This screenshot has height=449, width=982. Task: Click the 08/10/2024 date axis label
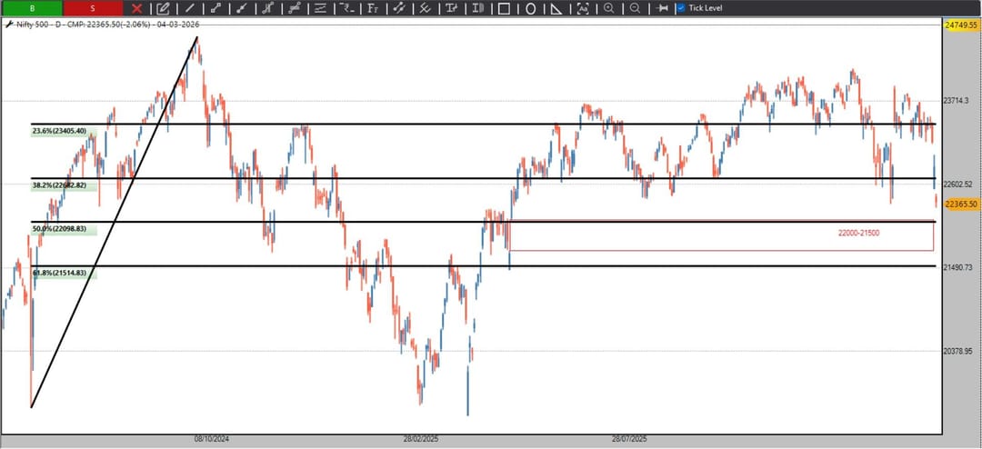point(212,440)
